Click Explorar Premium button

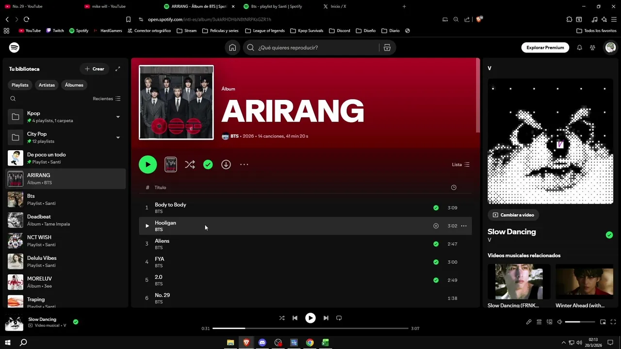(x=545, y=48)
